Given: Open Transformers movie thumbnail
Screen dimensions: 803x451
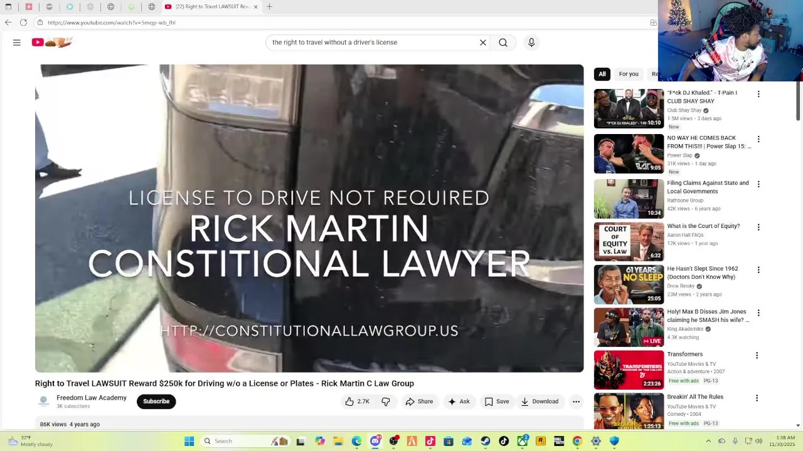Looking at the screenshot, I should point(629,370).
